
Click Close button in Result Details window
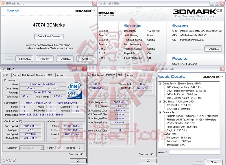pos(214,162)
